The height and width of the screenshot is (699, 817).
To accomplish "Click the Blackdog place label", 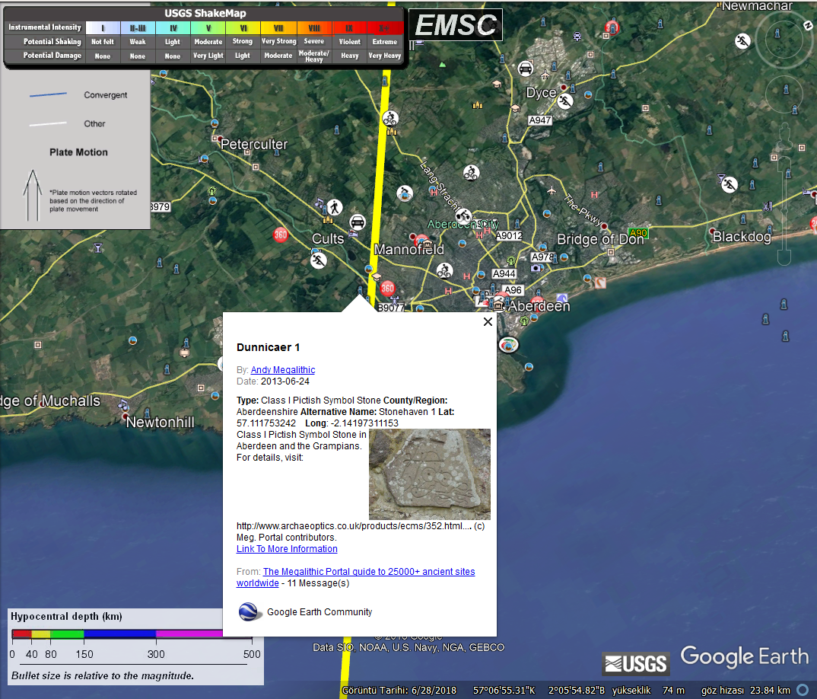I will [x=742, y=237].
